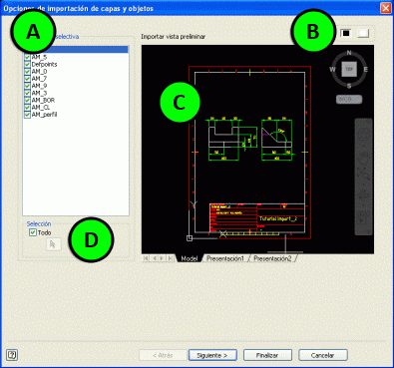The image size is (394, 368).
Task: Toggle the AM_perfil layer checkbox
Action: tap(27, 115)
